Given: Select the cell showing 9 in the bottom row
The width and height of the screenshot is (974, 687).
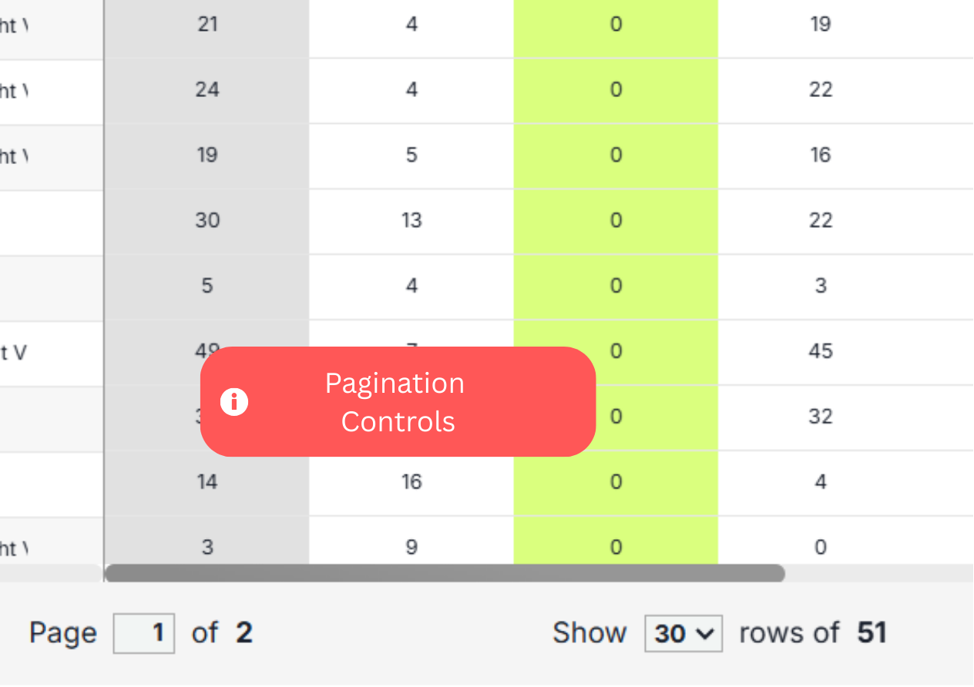Looking at the screenshot, I should click(x=411, y=548).
